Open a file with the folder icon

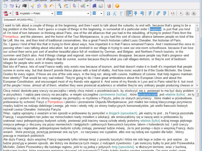click(11, 6)
